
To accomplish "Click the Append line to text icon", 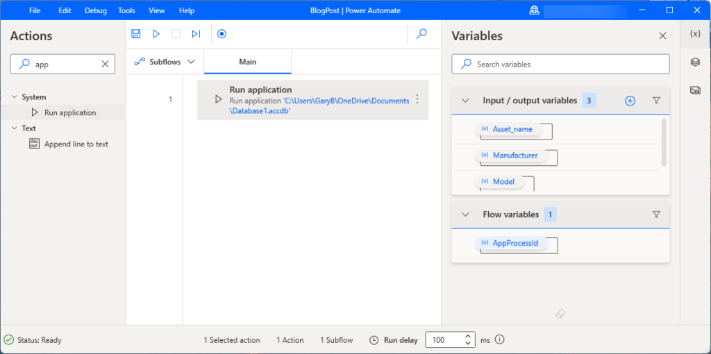I will pyautogui.click(x=35, y=144).
